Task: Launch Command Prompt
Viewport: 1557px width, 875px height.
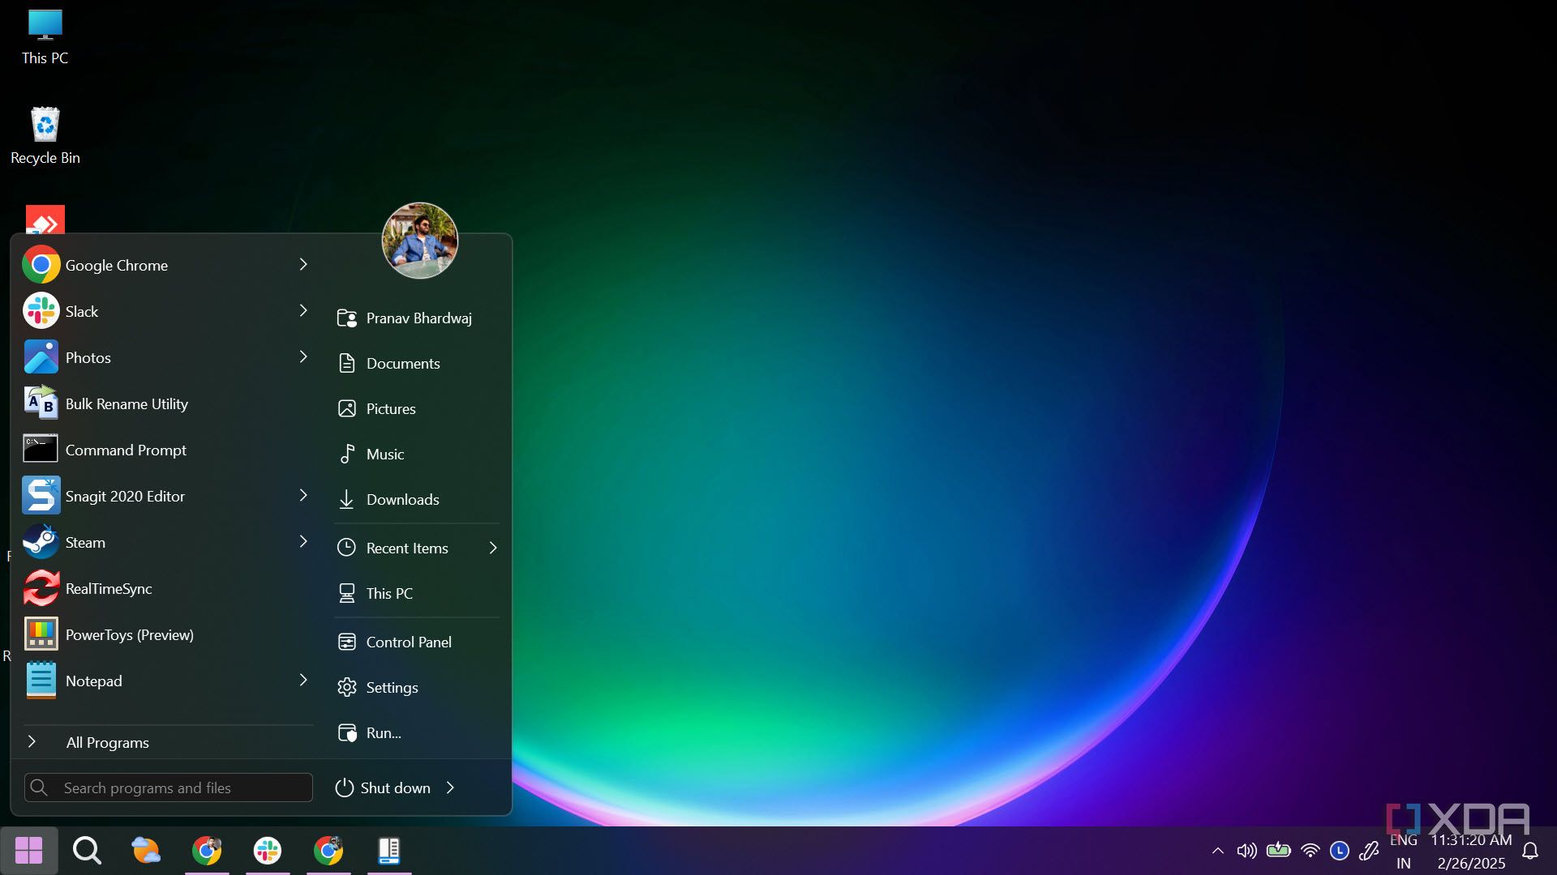Action: 125,450
